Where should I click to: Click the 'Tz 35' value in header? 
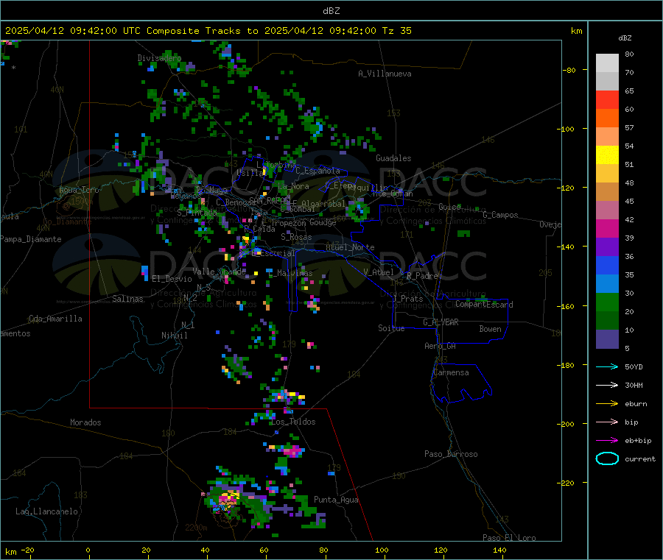396,31
